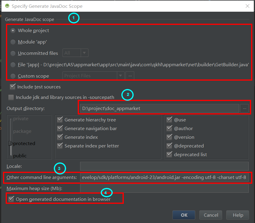Screen dimensions: 255x223
Task: Select the Whole project radio button
Action: coord(13,31)
